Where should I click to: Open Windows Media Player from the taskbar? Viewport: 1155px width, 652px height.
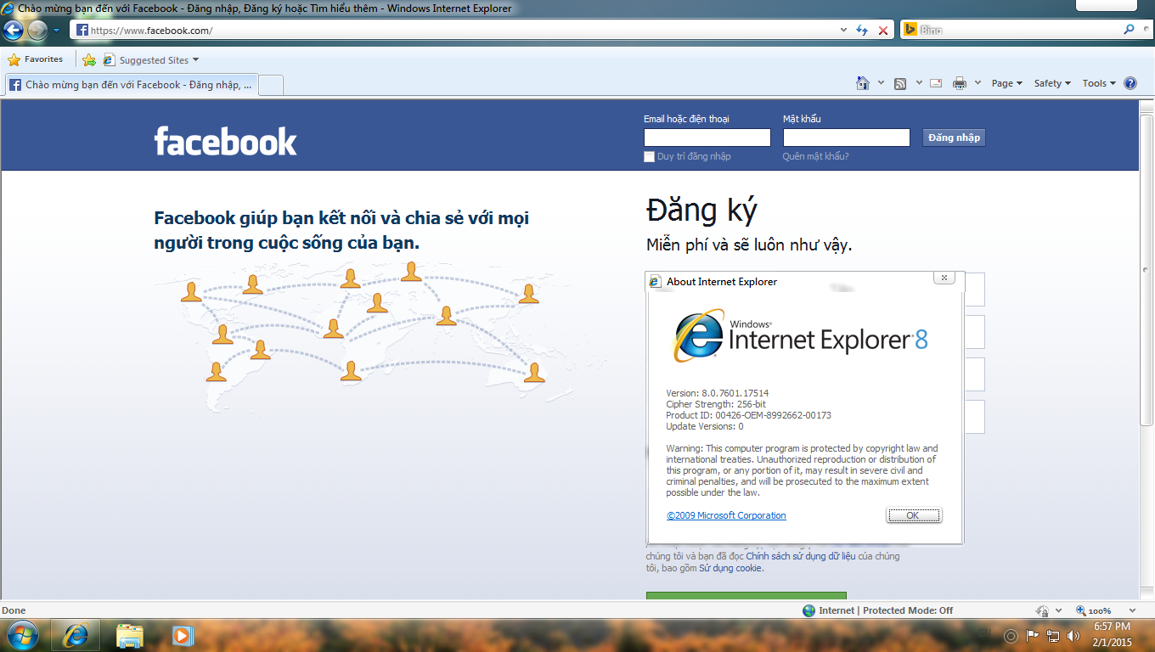(182, 635)
